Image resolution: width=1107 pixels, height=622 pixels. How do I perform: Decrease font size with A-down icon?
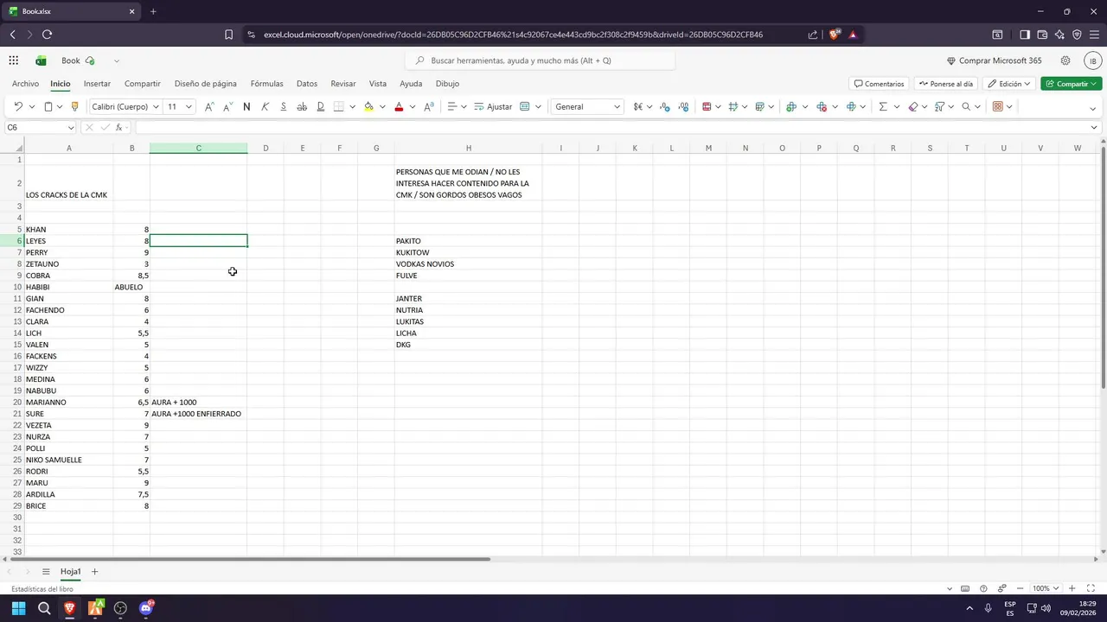pos(227,106)
